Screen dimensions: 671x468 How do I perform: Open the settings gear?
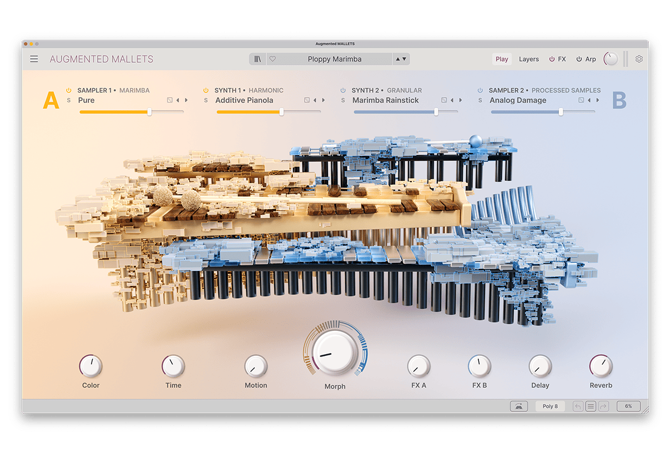(639, 58)
